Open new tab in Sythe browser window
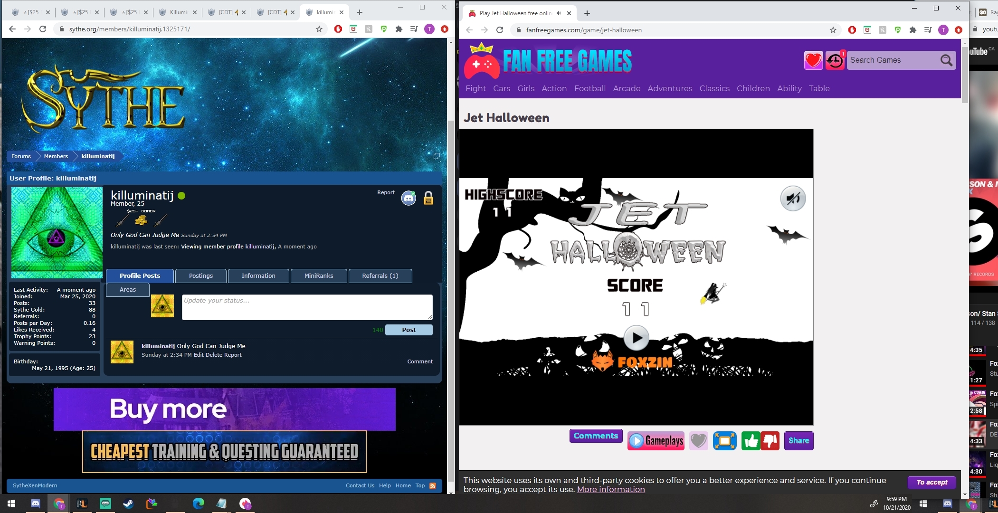This screenshot has width=998, height=513. (360, 12)
